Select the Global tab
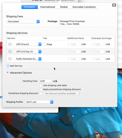122x138 pixels. click(64, 7)
